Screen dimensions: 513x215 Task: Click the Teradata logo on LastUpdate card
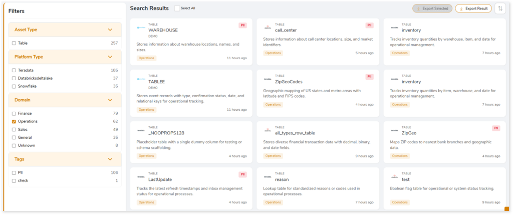(x=141, y=179)
